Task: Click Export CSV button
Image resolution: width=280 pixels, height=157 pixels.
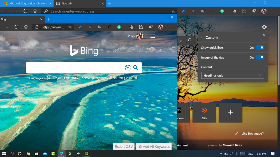Action: point(124,147)
